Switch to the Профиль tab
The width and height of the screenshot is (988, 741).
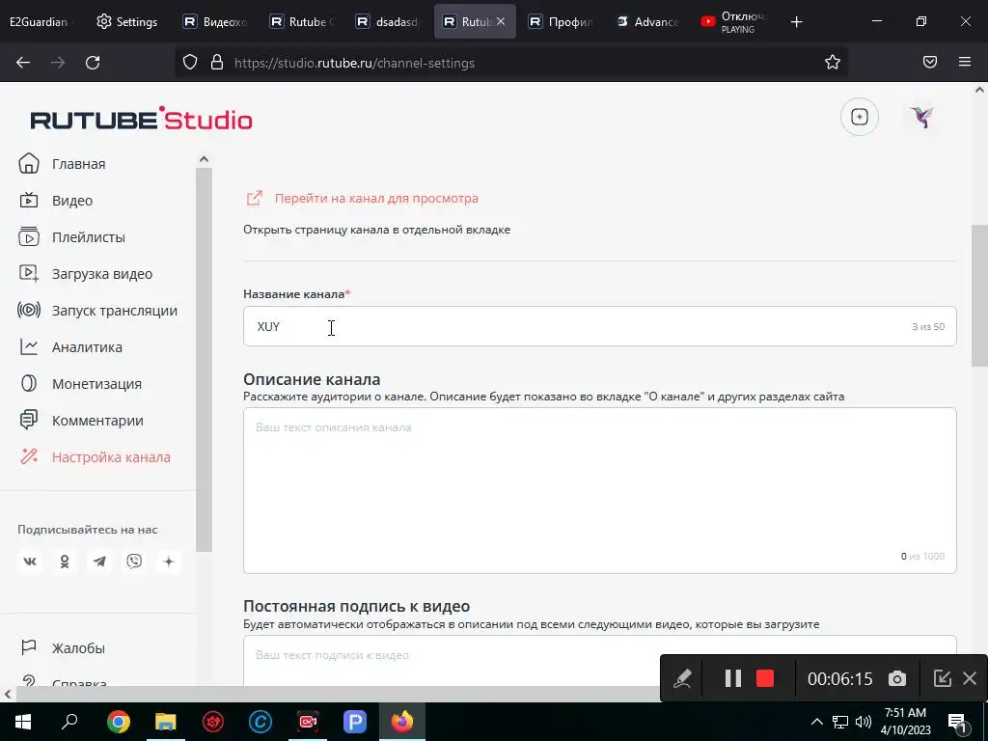tap(562, 21)
